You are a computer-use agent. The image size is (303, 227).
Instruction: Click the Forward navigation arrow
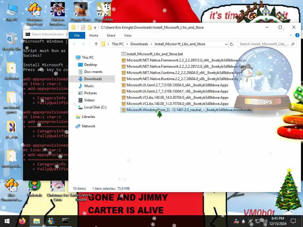click(x=83, y=44)
